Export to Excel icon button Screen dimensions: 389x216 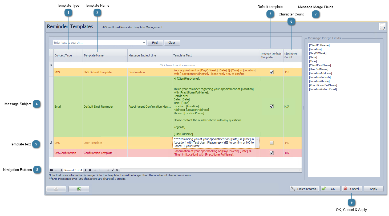pyautogui.click(x=79, y=189)
